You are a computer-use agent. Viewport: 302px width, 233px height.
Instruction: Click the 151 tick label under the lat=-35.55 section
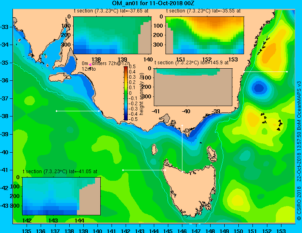(181, 59)
